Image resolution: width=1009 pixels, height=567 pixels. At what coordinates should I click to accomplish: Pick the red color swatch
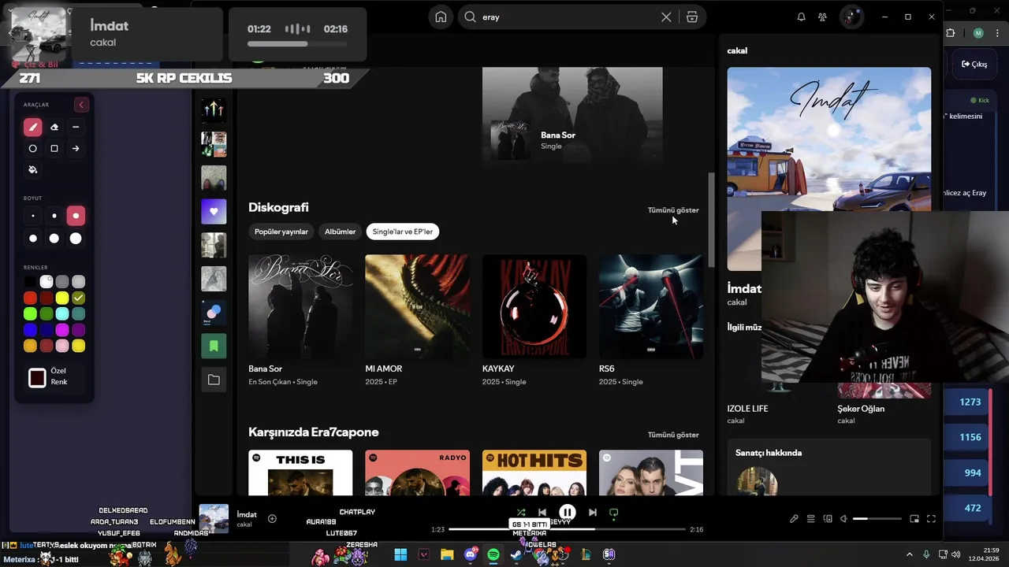click(30, 298)
